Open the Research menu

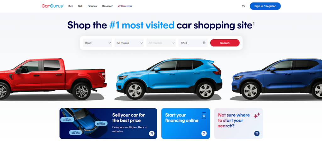point(108,6)
